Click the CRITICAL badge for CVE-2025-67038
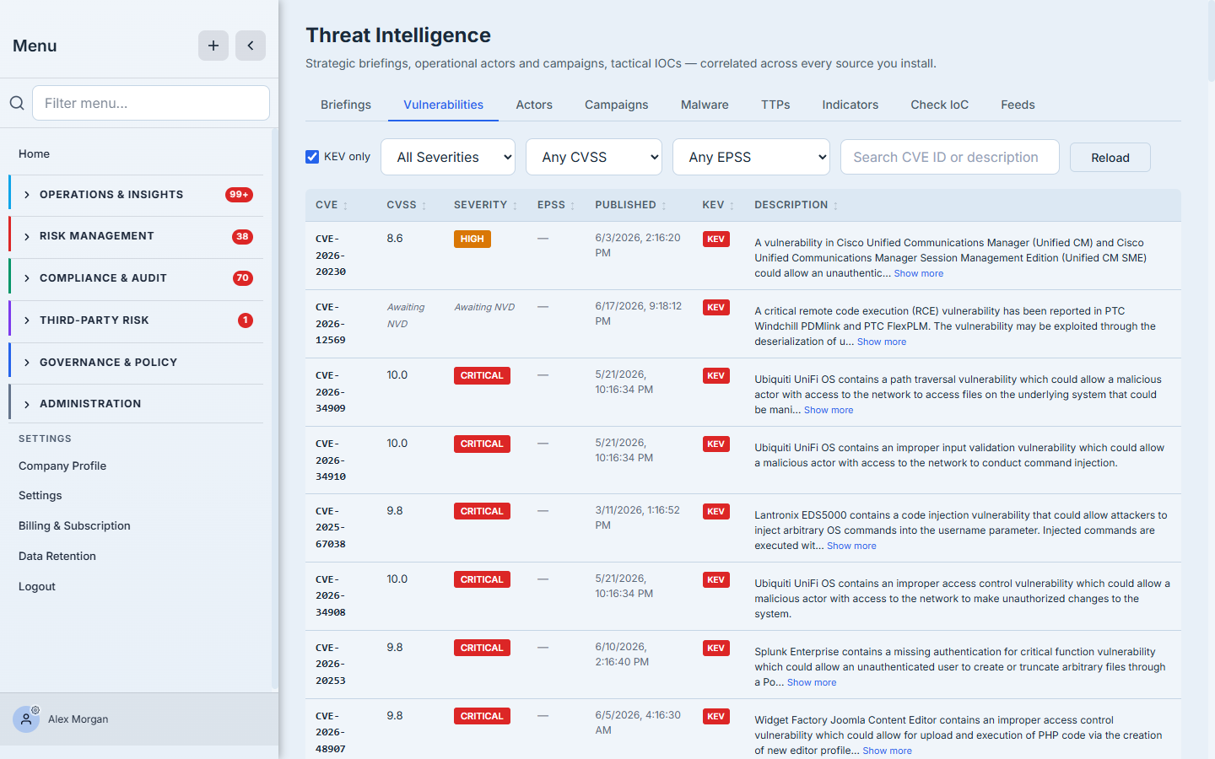This screenshot has height=759, width=1215. (482, 512)
